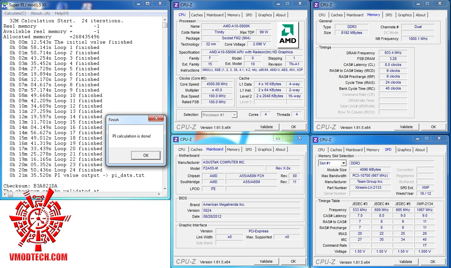Click the CPU-Z icon in the Memory timings window title bar
This screenshot has width=451, height=268.
point(316,5)
